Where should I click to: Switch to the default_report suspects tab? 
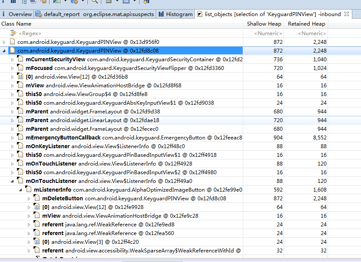click(x=95, y=14)
